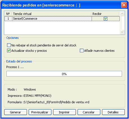Click the Pedido de venta.vrd form path

56,102
